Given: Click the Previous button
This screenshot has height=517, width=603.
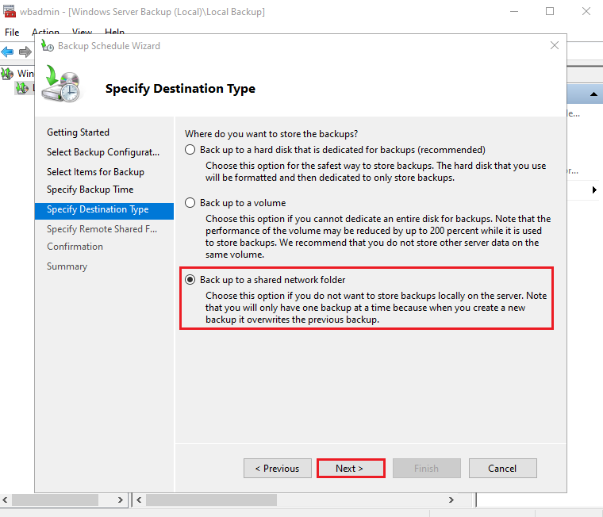Looking at the screenshot, I should coord(277,469).
